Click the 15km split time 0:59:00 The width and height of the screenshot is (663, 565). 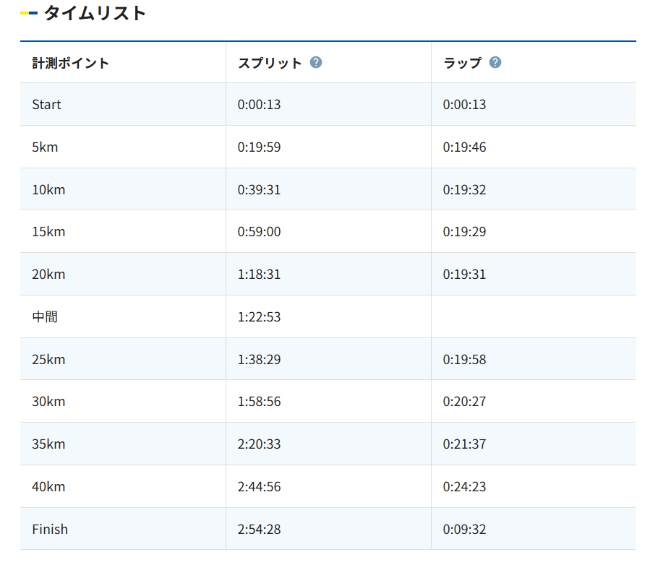259,232
